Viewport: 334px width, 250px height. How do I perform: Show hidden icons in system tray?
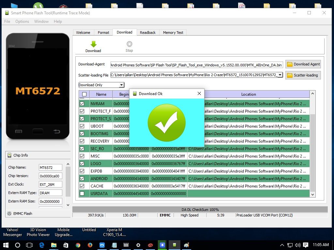[x=282, y=245]
